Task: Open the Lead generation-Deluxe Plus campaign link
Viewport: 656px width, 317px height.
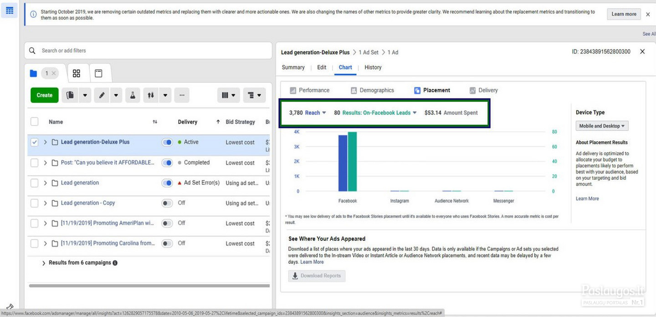Action: (x=95, y=142)
